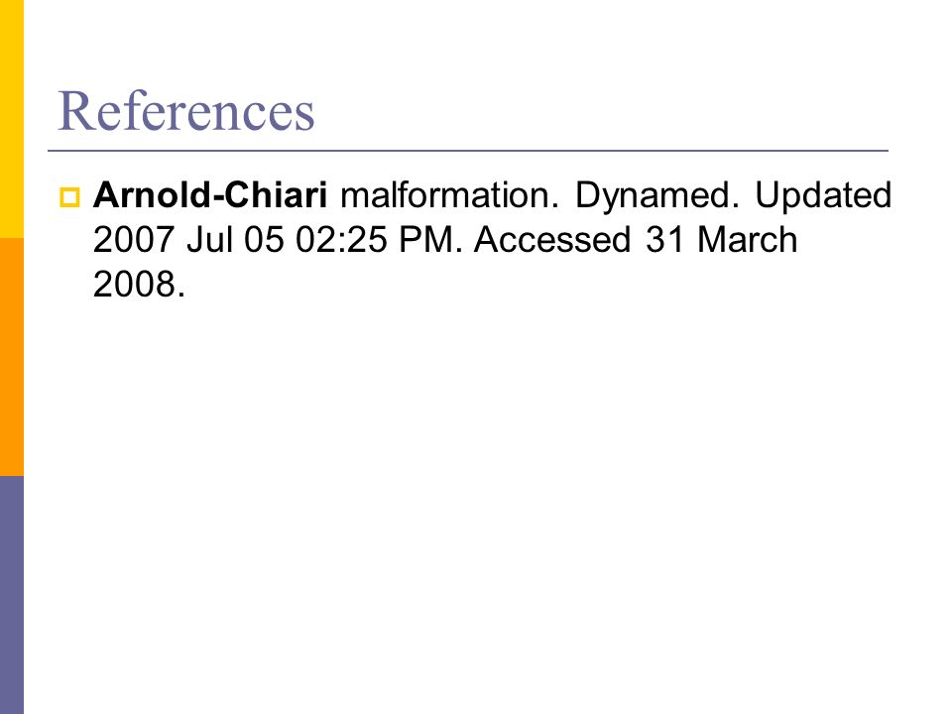Click the word malformation
This screenshot has height=714, width=952.
(449, 195)
